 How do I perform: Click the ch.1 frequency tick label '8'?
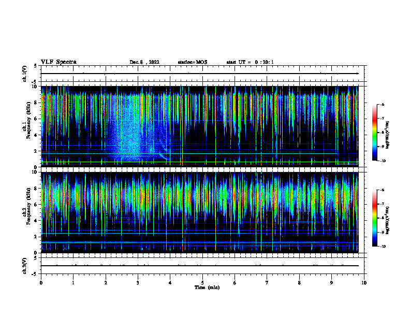36,103
